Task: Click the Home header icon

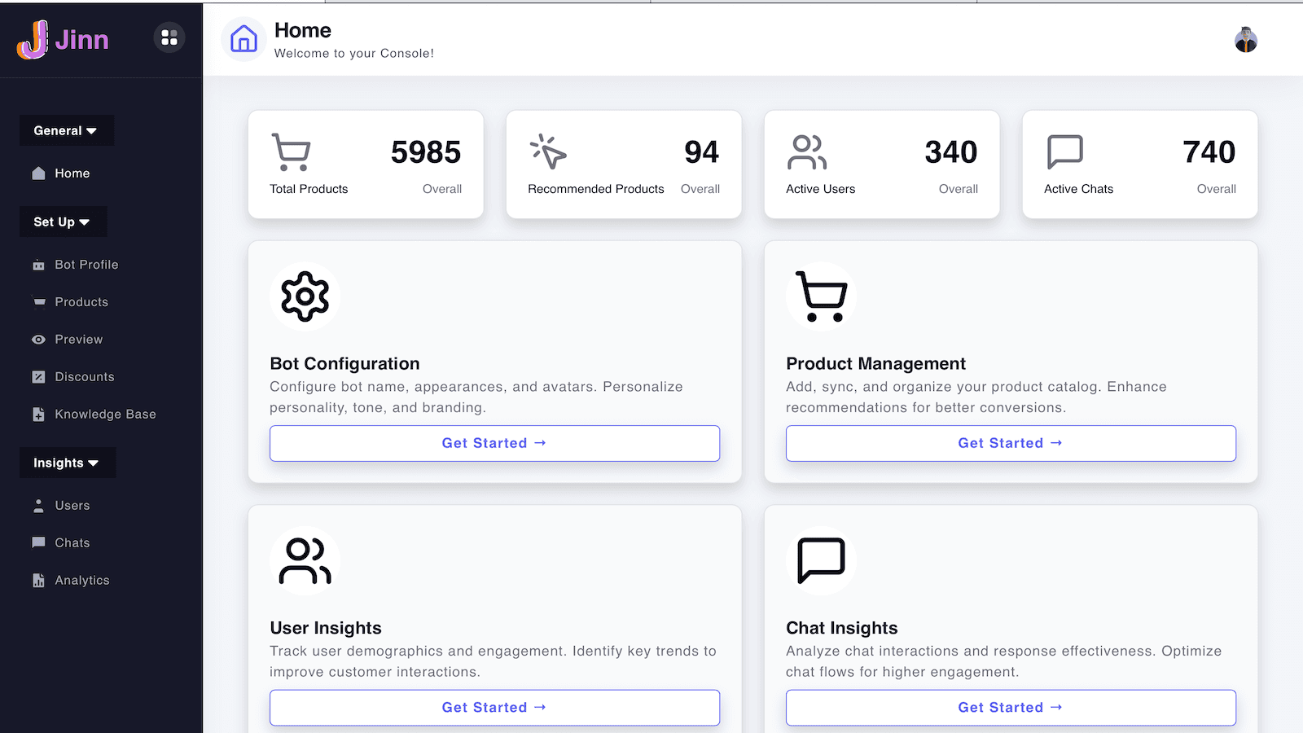Action: click(243, 37)
